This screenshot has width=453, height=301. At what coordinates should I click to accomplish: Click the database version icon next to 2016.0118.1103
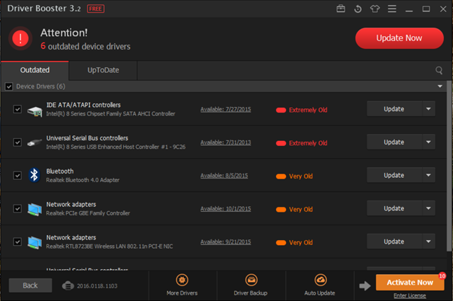coord(68,286)
